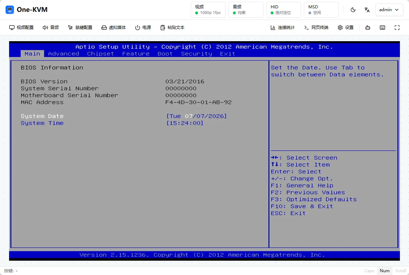409x275 pixels.
Task: Click MAC Address value F4-4D-30-01-AB-92
Action: (198, 102)
